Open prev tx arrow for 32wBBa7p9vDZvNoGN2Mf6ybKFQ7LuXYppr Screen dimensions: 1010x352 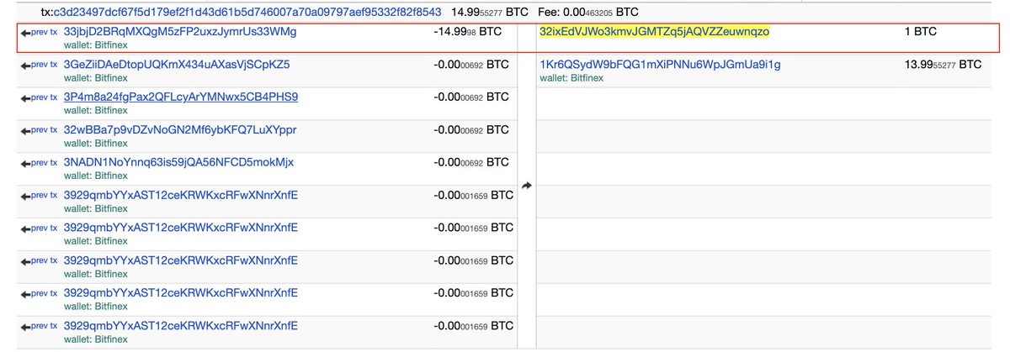click(x=40, y=130)
